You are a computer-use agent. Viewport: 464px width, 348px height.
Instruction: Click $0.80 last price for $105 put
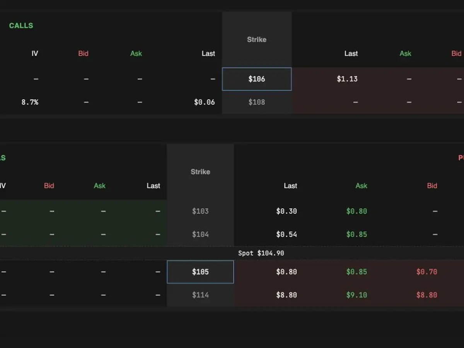[287, 272]
